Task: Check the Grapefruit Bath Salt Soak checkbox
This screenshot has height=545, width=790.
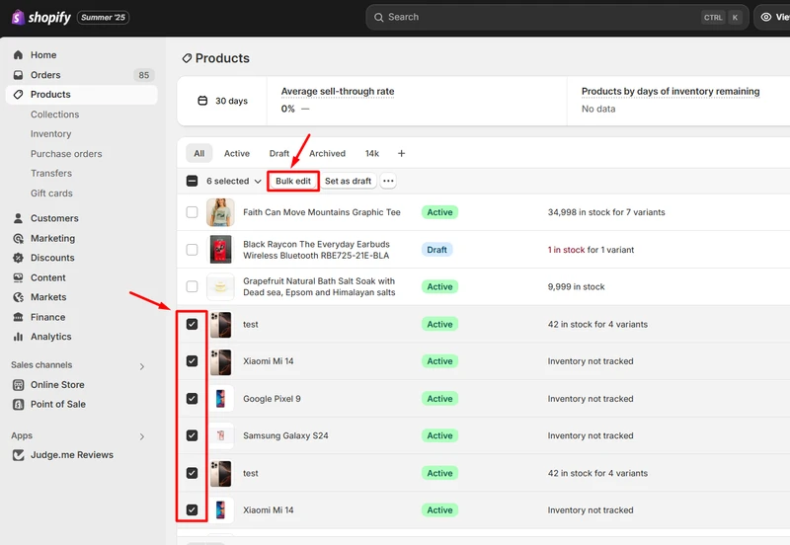Action: pyautogui.click(x=192, y=286)
